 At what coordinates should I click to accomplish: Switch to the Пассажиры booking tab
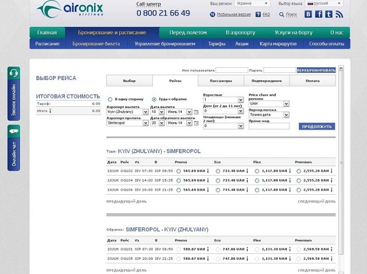point(220,81)
